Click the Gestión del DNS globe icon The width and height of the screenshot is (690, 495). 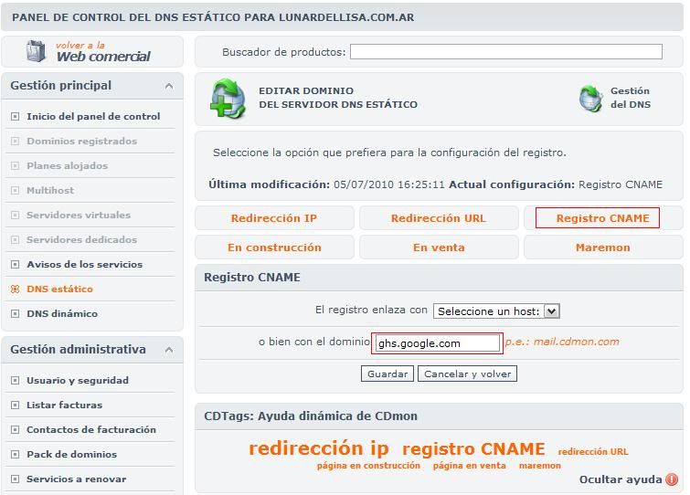590,98
